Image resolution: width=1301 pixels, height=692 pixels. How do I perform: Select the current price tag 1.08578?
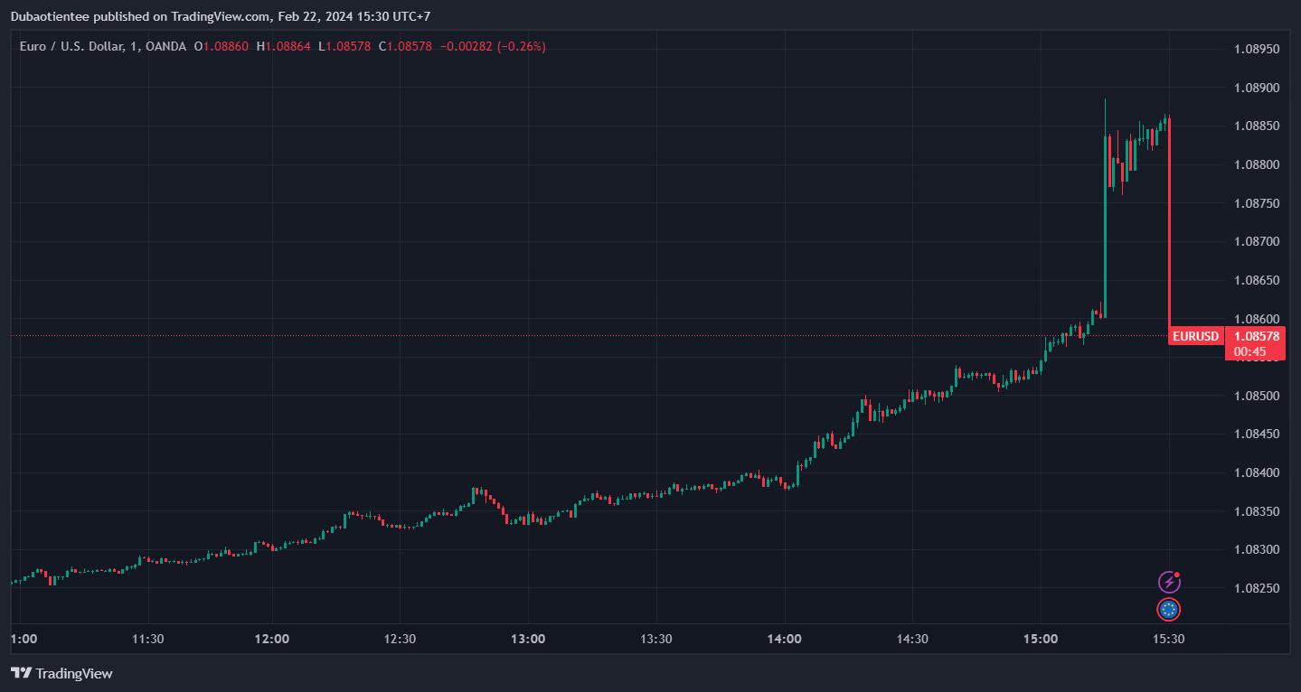[x=1257, y=336]
